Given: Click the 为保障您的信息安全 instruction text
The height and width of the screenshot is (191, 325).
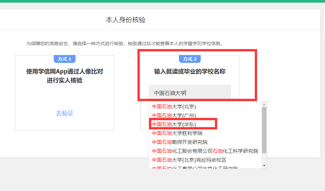Looking at the screenshot, I should tap(125, 43).
